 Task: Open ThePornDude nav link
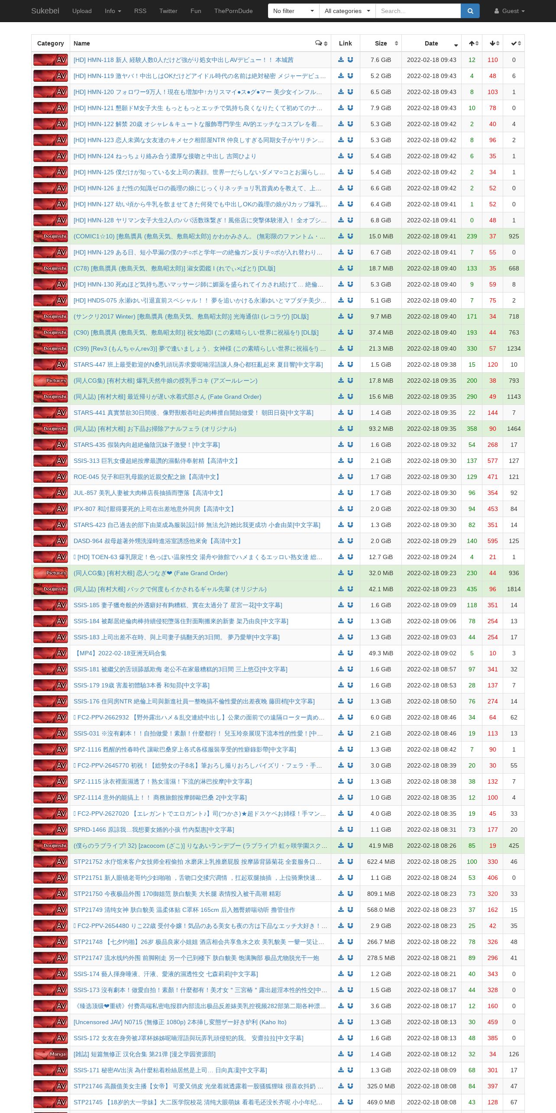(233, 11)
